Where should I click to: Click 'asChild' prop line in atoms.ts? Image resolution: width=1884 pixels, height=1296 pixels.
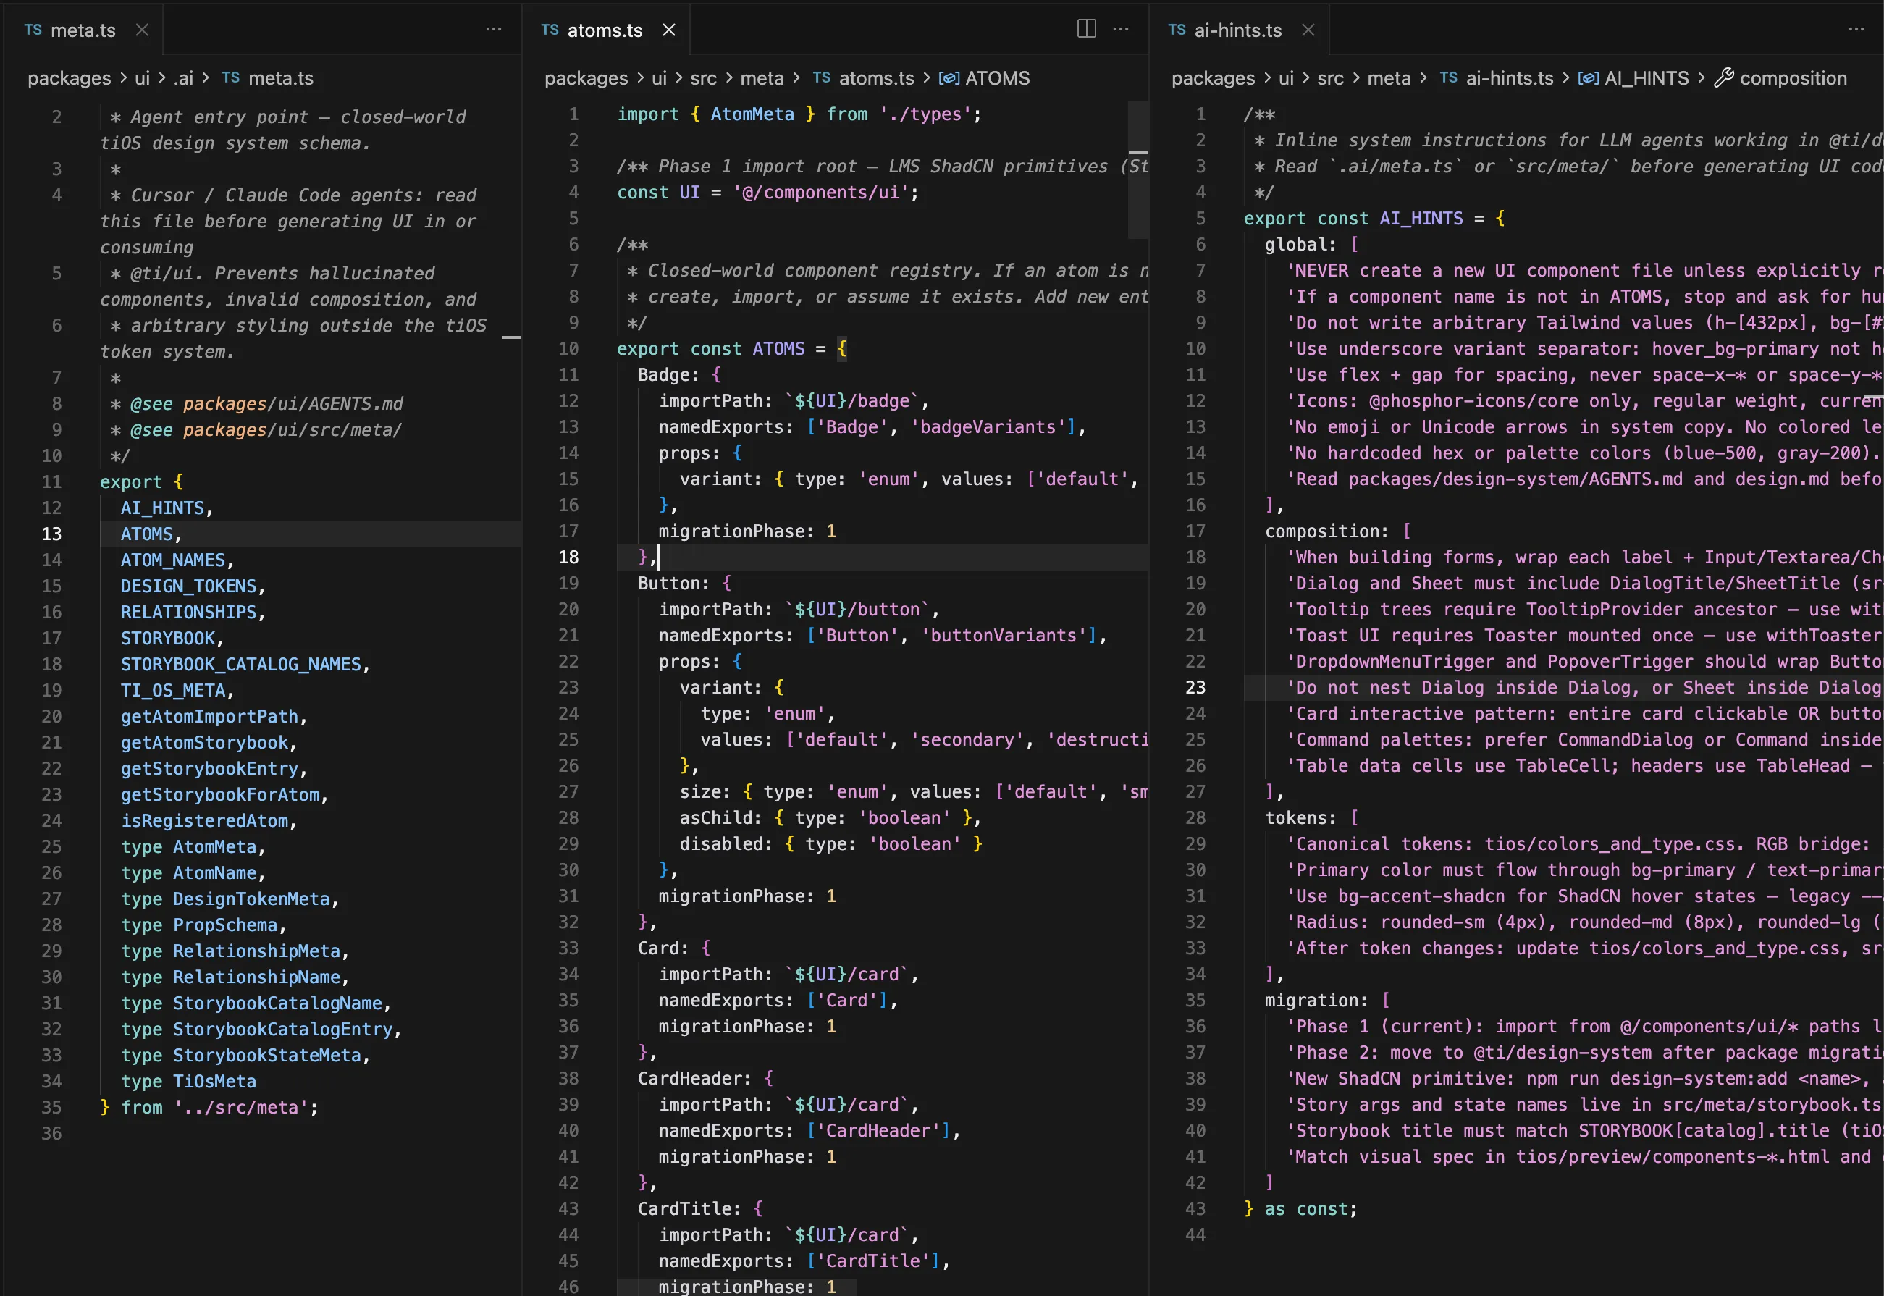(x=830, y=817)
